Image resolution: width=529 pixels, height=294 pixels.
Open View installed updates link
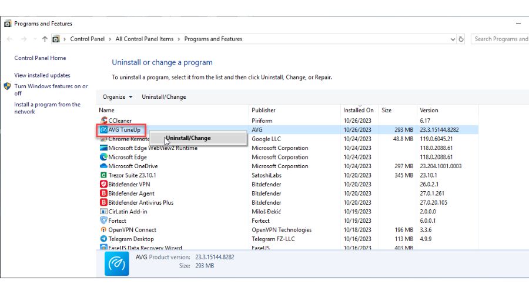[x=42, y=75]
